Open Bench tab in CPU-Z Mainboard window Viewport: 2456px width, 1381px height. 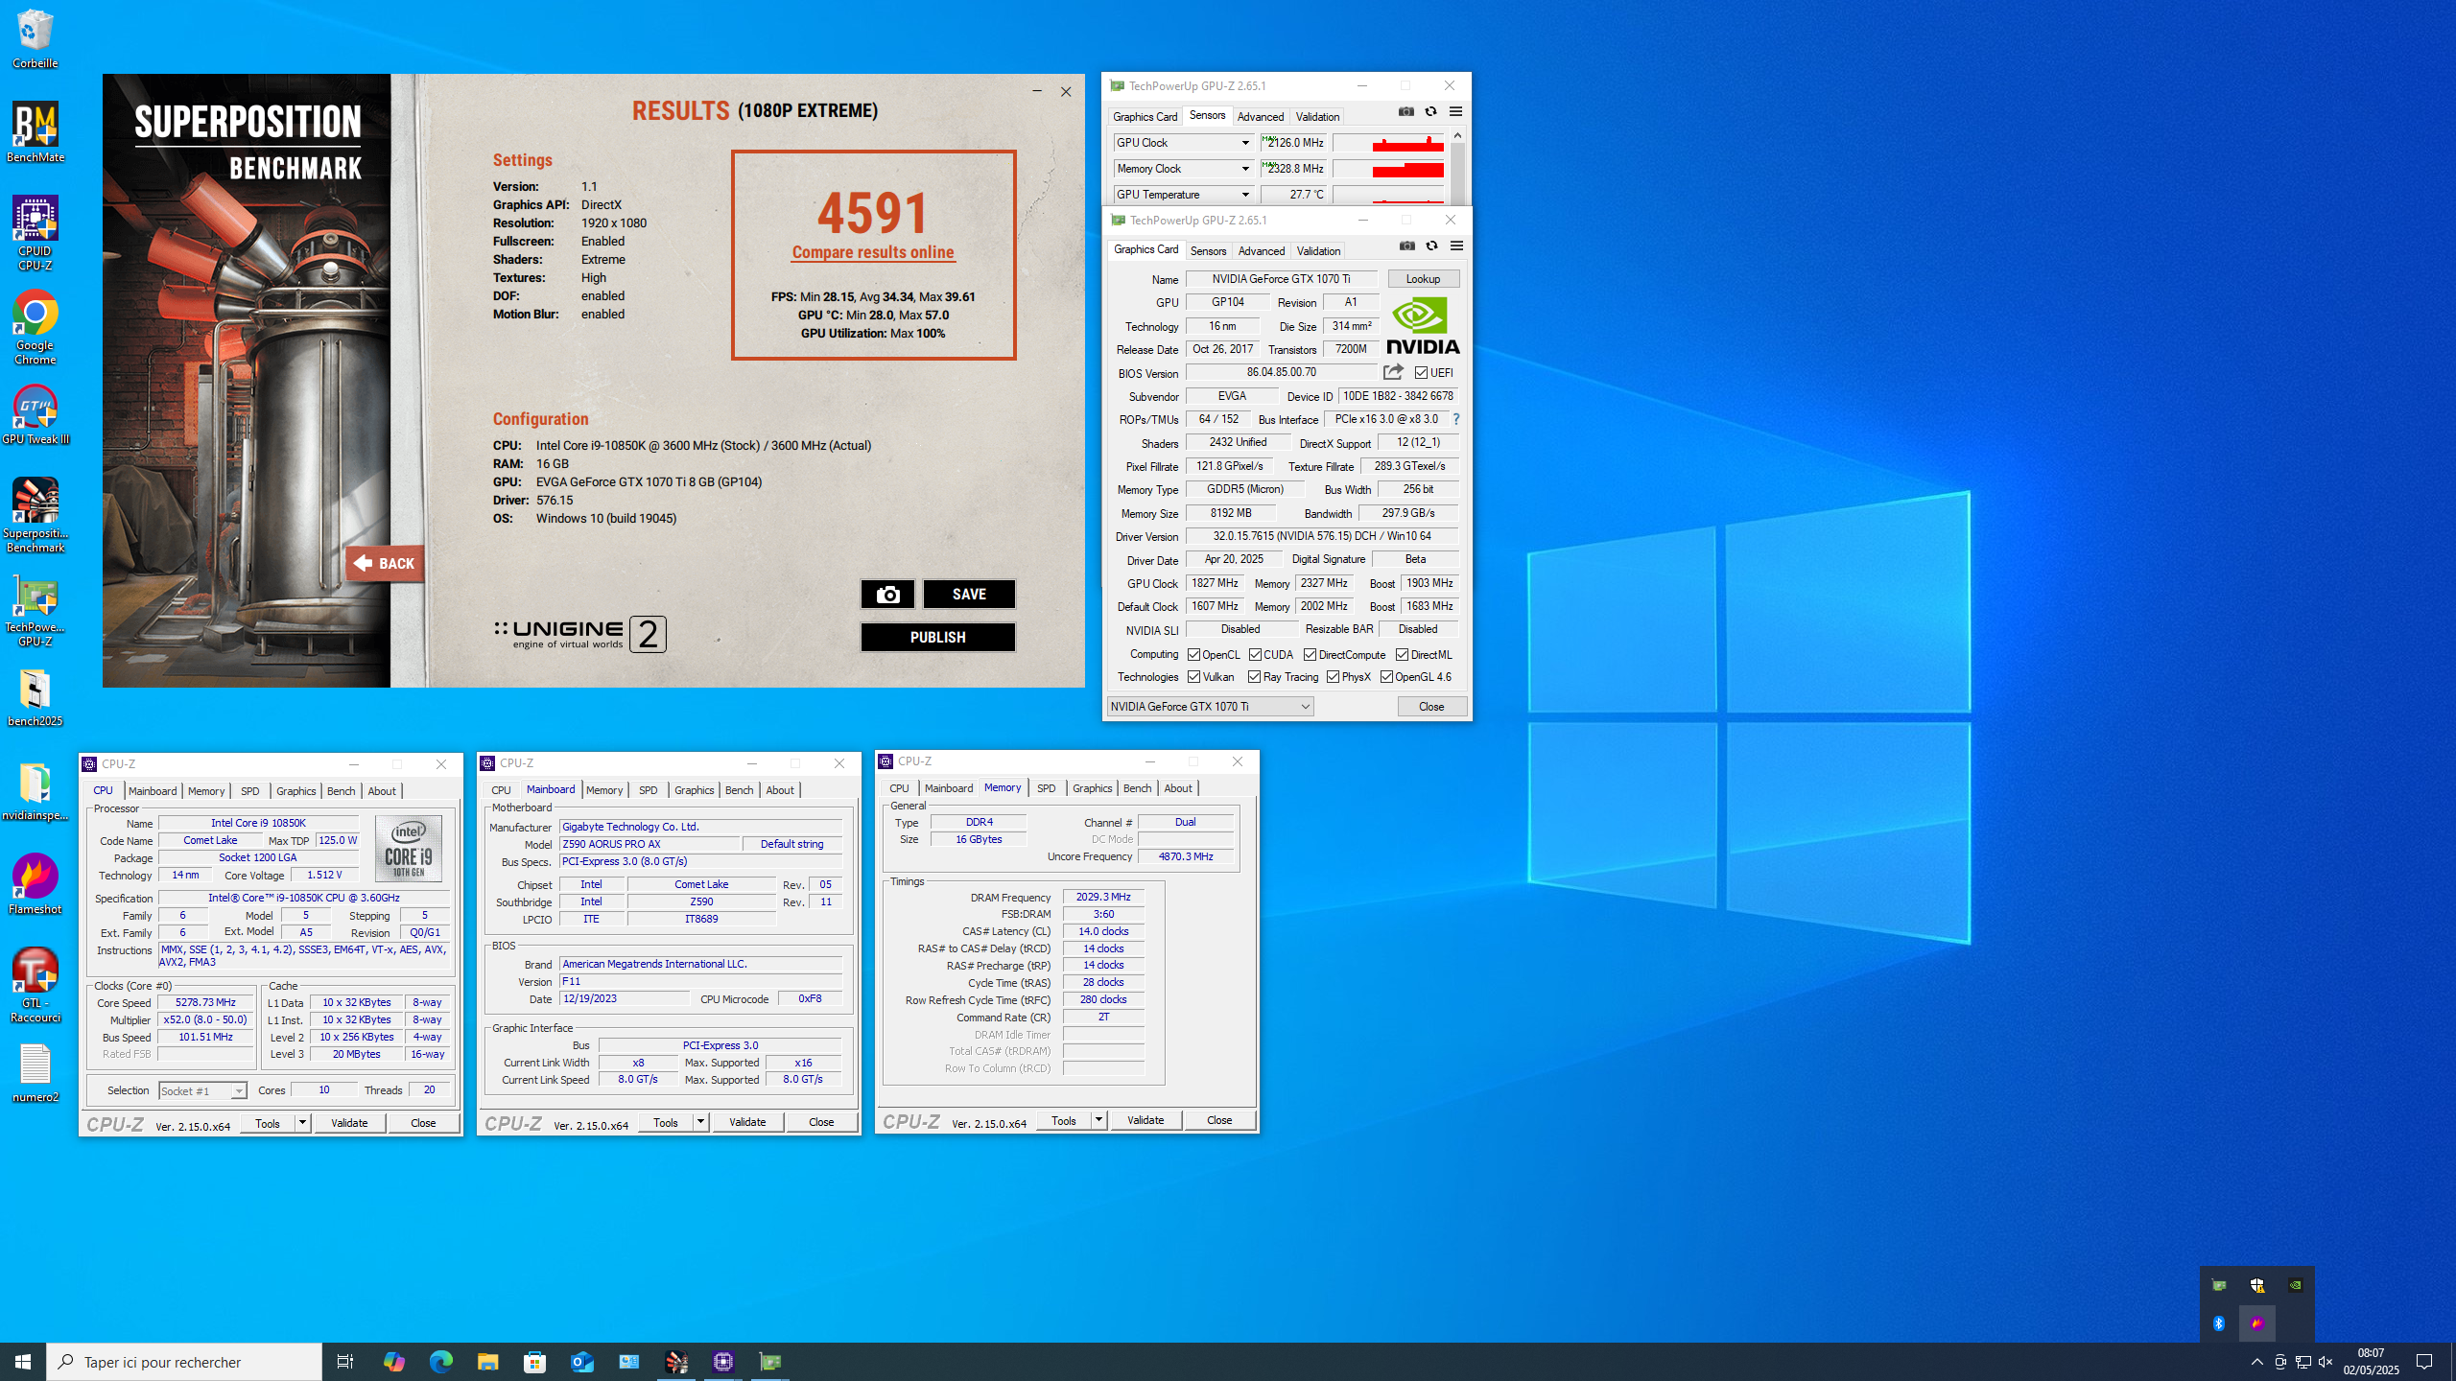739,790
